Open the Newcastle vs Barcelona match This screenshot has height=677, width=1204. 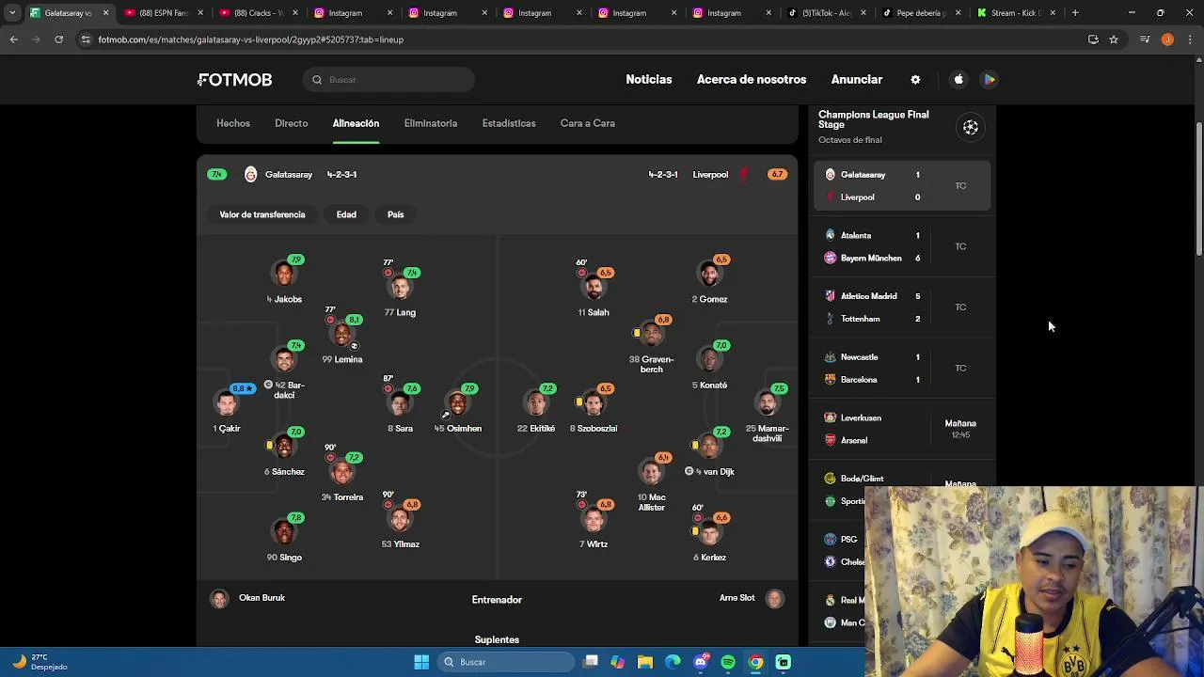tap(902, 369)
